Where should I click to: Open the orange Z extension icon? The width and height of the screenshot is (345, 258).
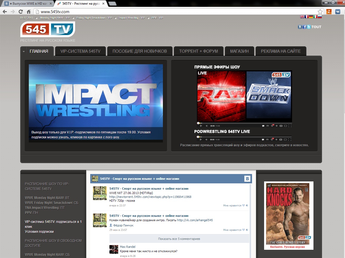[x=329, y=12]
